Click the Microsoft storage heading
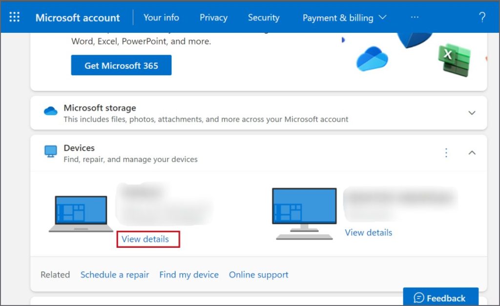The image size is (500, 306). (100, 108)
